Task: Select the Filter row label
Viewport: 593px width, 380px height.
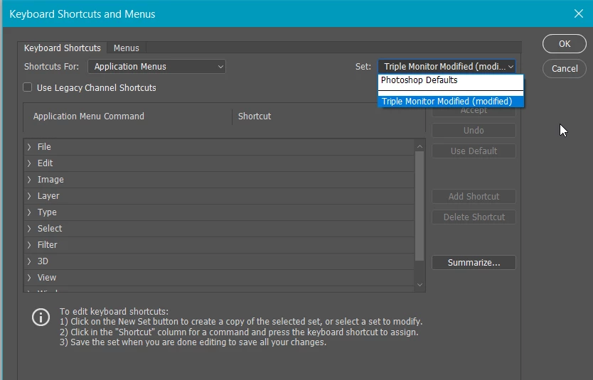Action: [47, 245]
